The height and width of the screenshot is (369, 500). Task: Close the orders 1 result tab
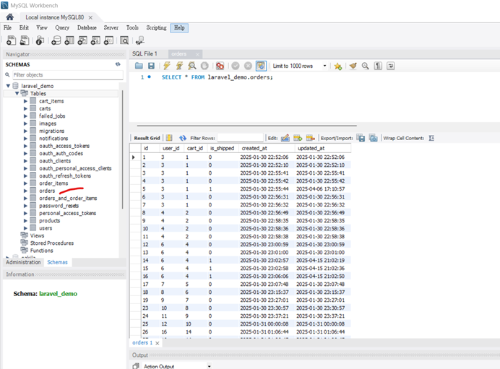pos(158,343)
